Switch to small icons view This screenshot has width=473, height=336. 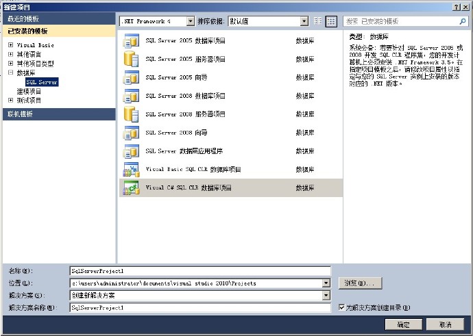[317, 21]
